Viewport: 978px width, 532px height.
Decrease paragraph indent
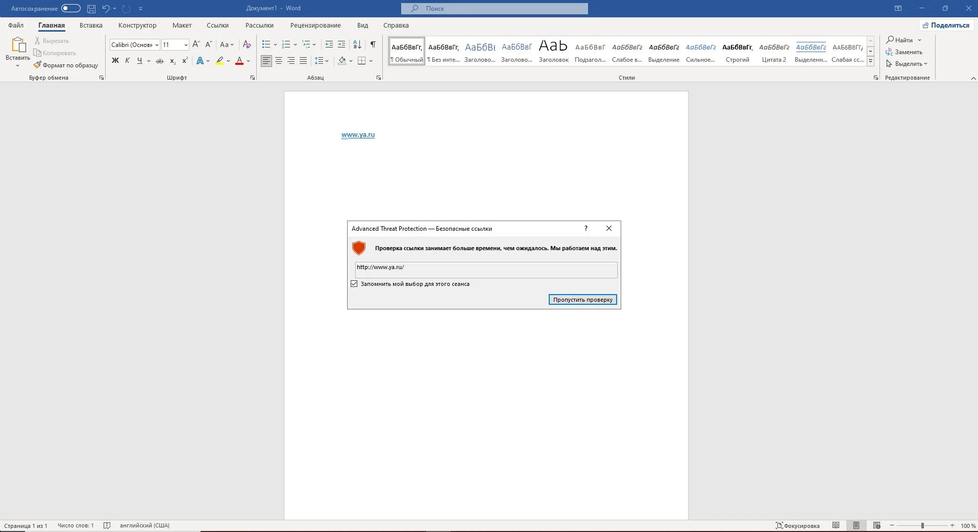[329, 44]
